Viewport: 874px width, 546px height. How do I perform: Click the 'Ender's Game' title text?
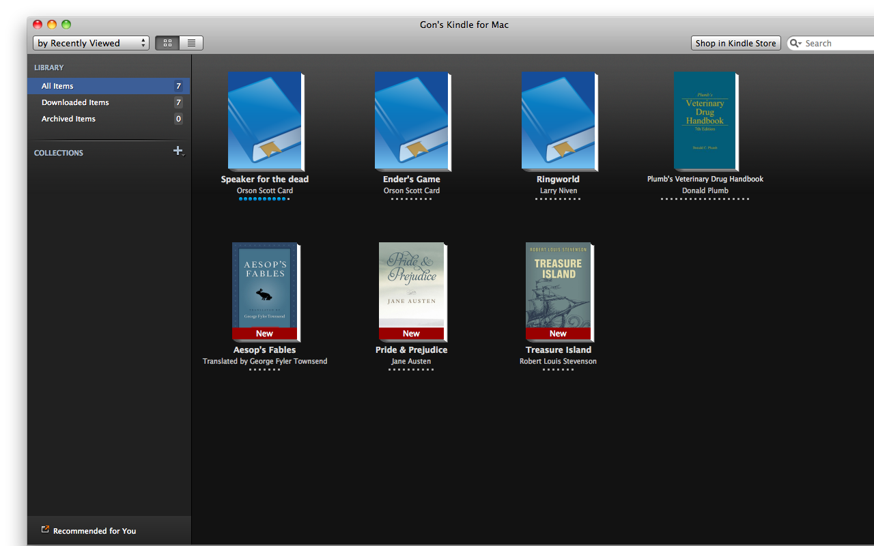412,179
